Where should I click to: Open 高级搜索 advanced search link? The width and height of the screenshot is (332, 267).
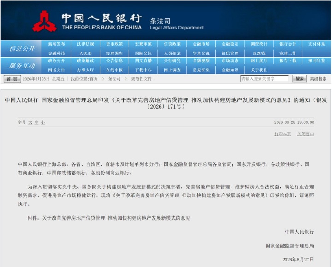tap(318, 79)
